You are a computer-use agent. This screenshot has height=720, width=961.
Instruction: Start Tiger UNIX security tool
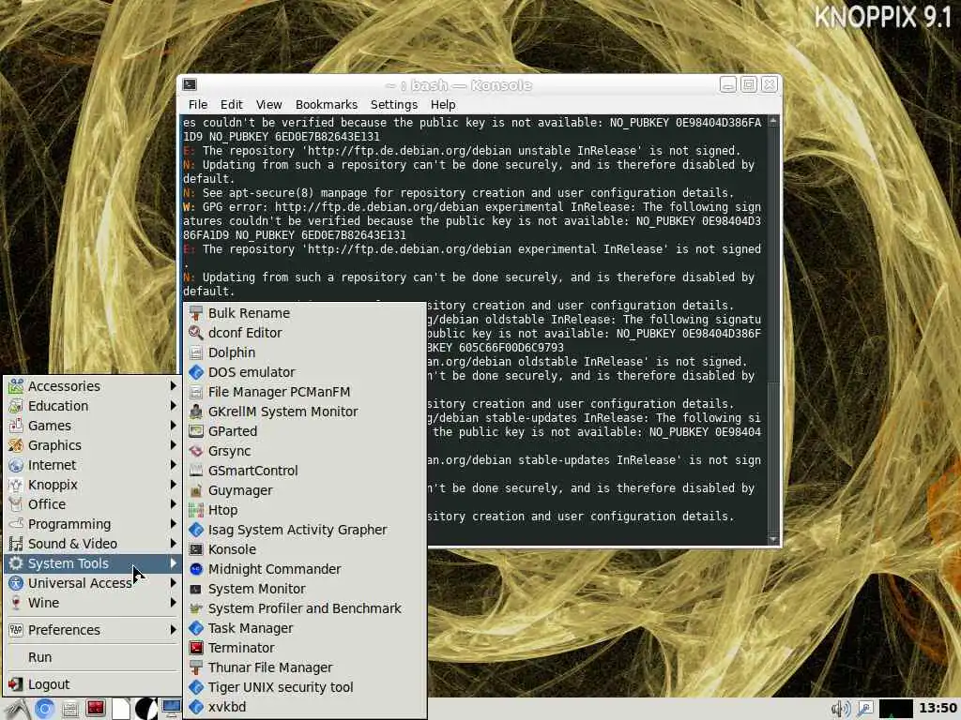tap(305, 687)
